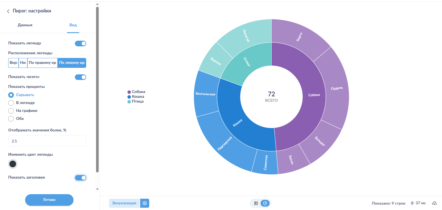This screenshot has height=210, width=442.
Task: Toggle off Показать легенду switch
Action: coord(81,44)
